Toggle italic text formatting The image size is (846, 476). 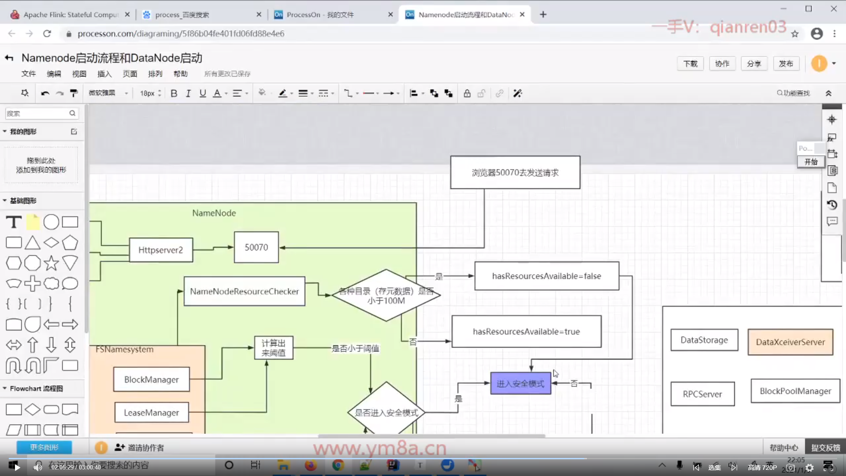(x=188, y=93)
